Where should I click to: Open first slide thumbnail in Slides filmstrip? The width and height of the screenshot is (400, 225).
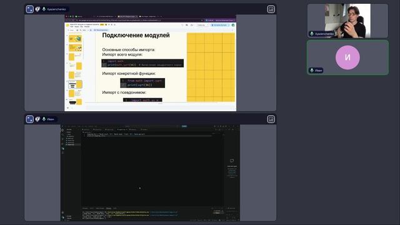(75, 39)
